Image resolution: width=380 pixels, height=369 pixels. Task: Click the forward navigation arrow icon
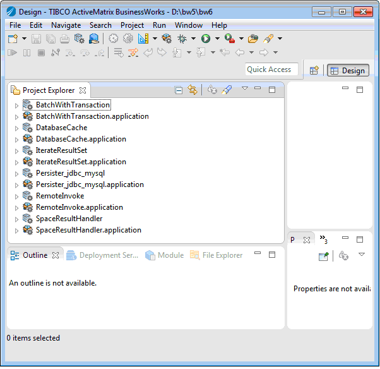coord(264,52)
